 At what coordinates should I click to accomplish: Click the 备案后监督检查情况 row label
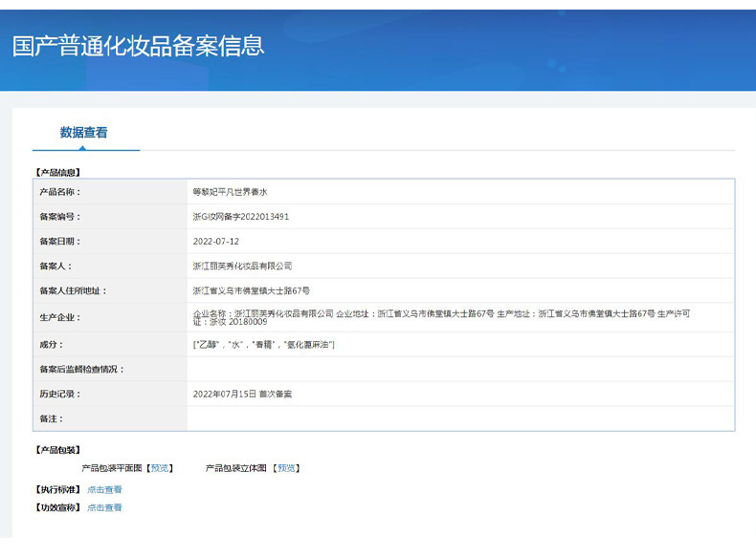click(x=82, y=369)
